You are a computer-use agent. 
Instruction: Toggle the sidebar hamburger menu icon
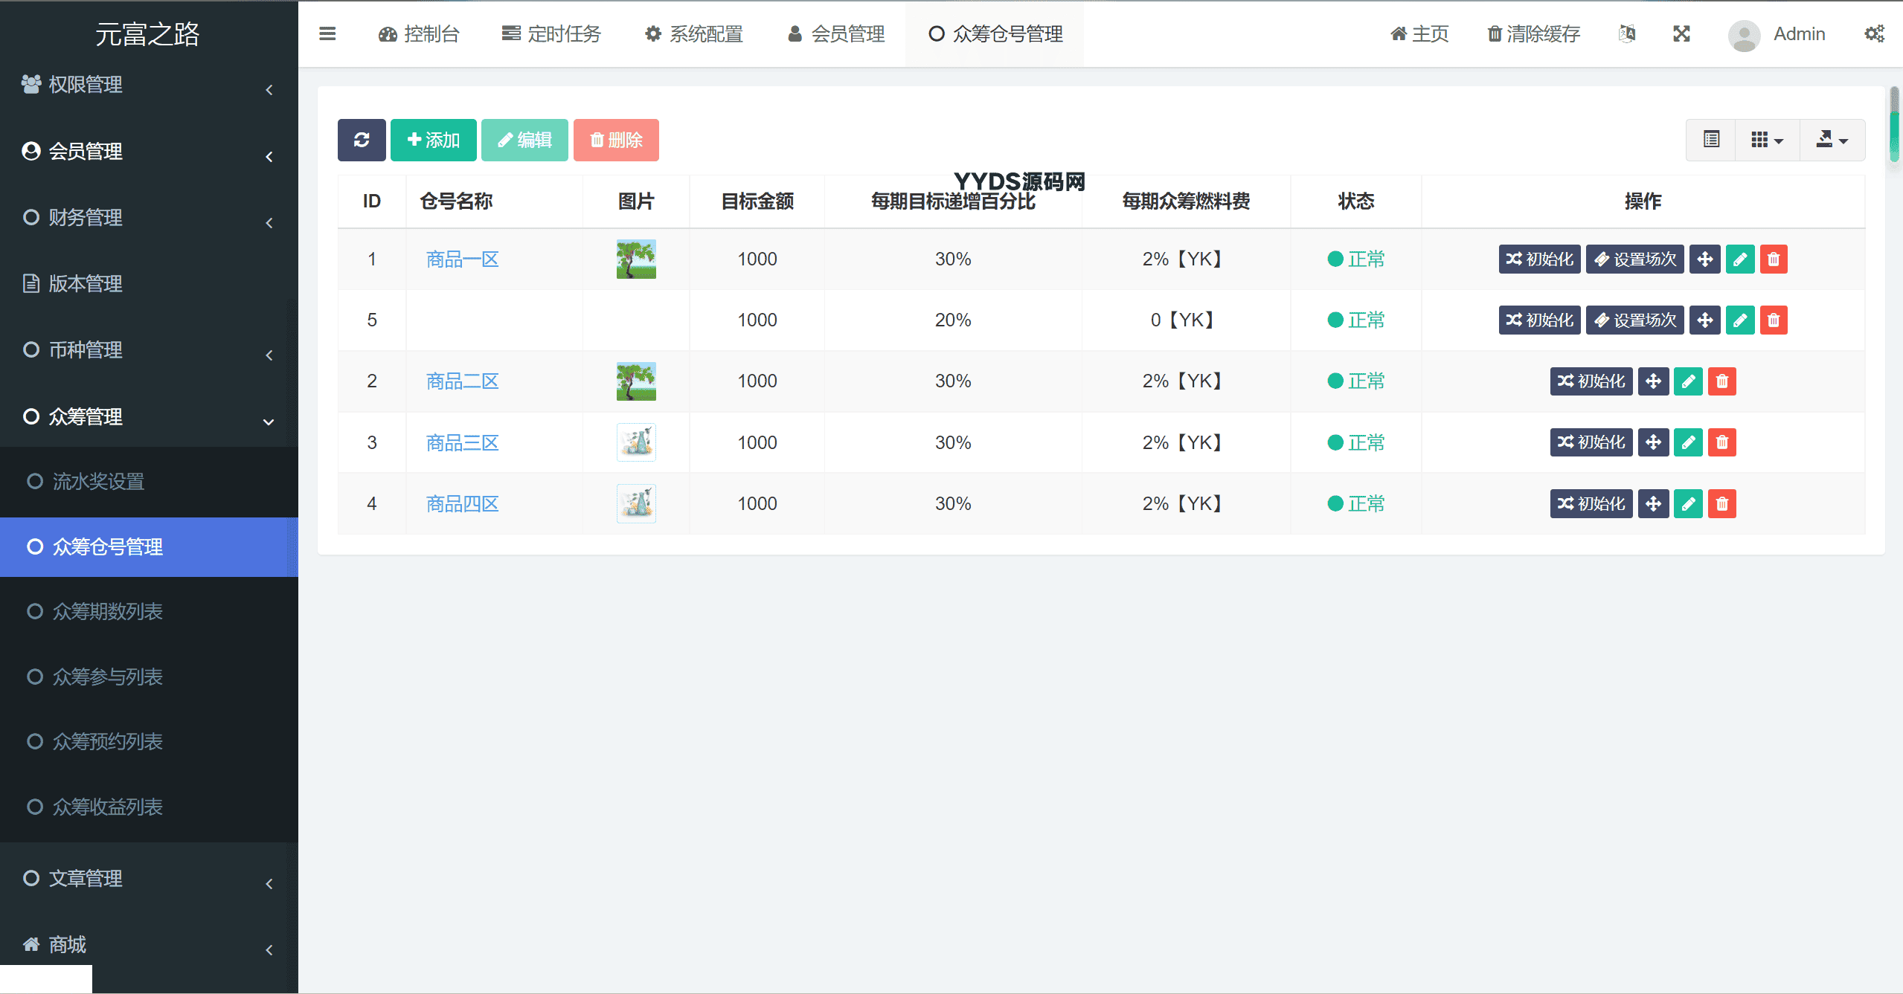pos(327,34)
